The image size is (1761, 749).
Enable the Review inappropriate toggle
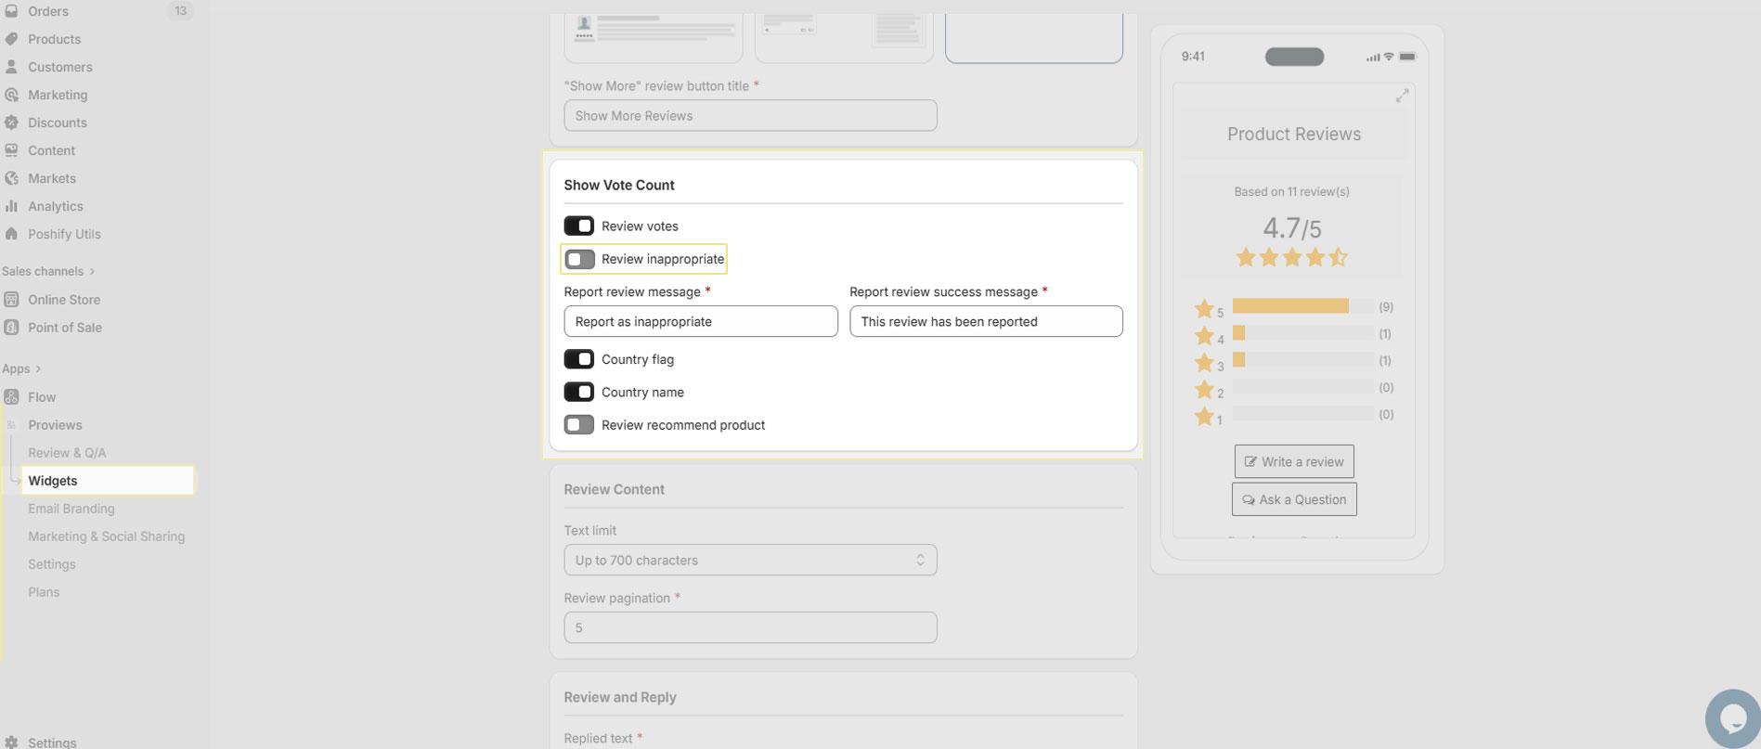click(x=579, y=259)
